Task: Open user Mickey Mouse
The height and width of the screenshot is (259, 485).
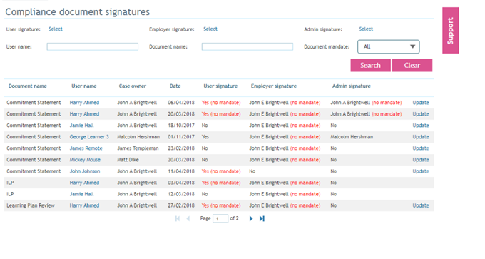Action: point(85,160)
